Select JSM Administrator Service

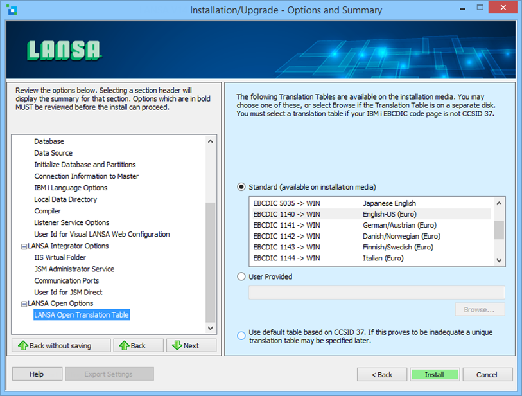(x=74, y=269)
